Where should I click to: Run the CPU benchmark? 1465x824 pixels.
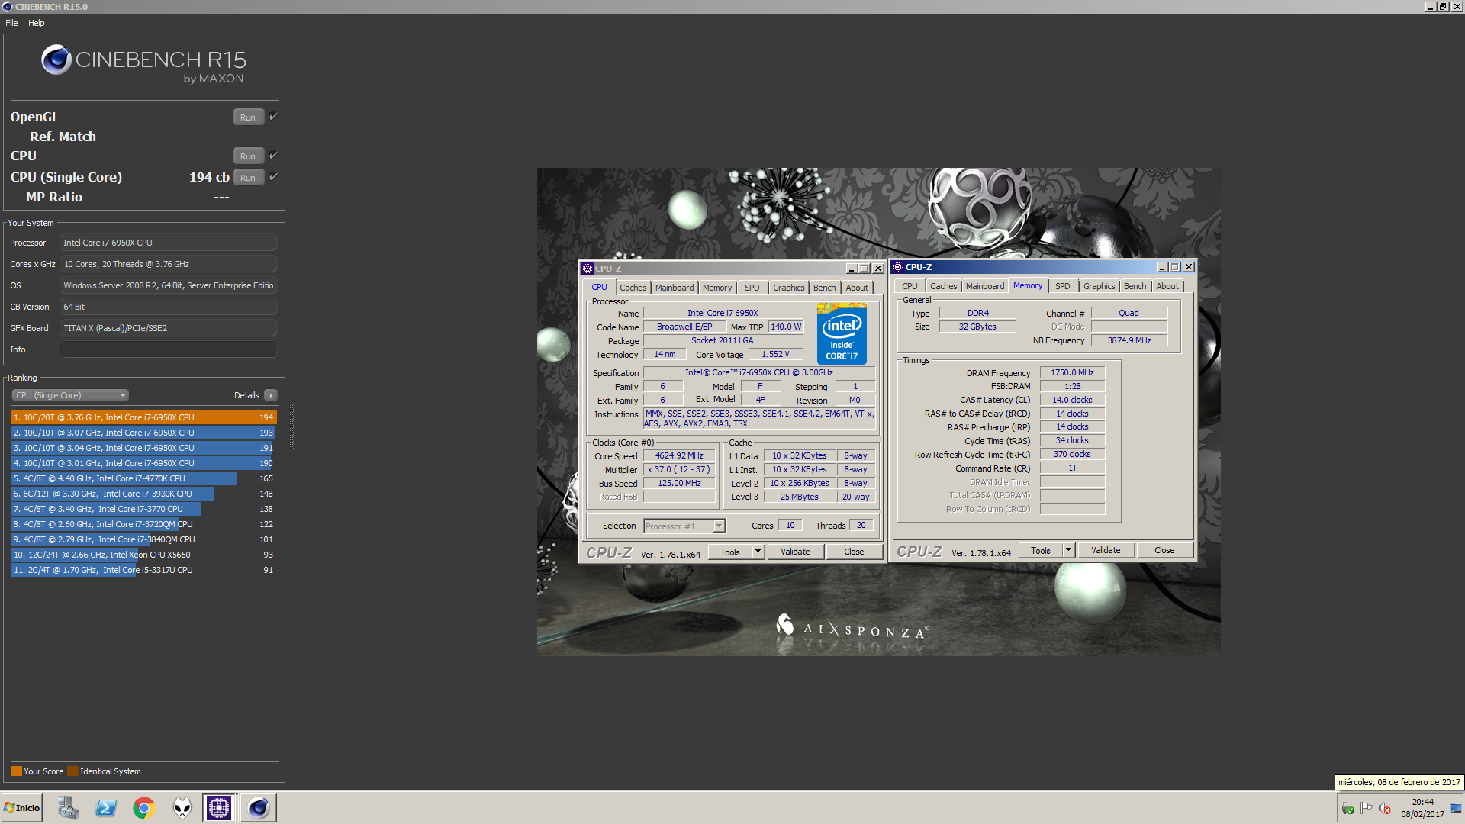point(248,156)
